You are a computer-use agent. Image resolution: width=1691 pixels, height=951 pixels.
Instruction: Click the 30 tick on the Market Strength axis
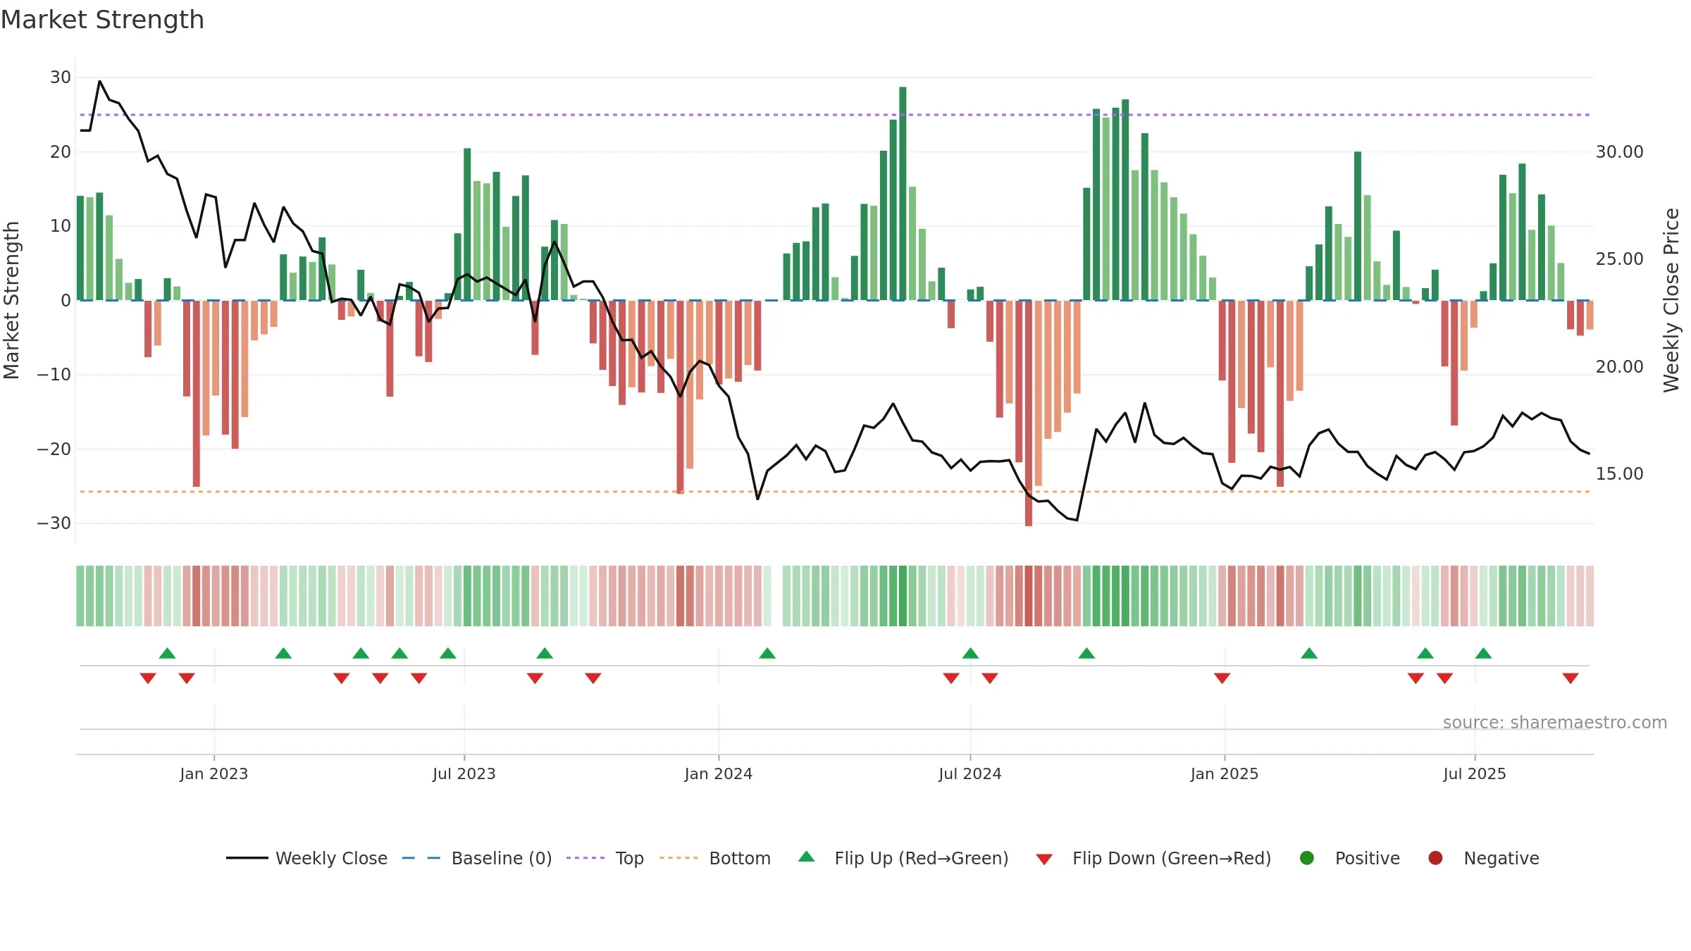[x=61, y=77]
